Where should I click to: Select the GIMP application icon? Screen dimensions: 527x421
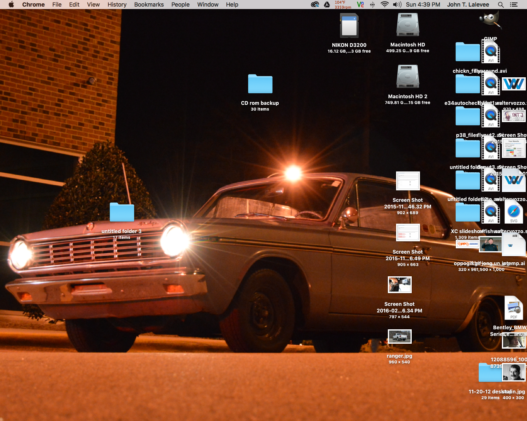click(490, 21)
